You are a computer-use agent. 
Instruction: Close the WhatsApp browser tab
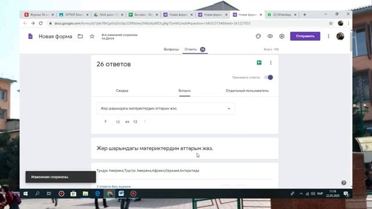(x=295, y=15)
